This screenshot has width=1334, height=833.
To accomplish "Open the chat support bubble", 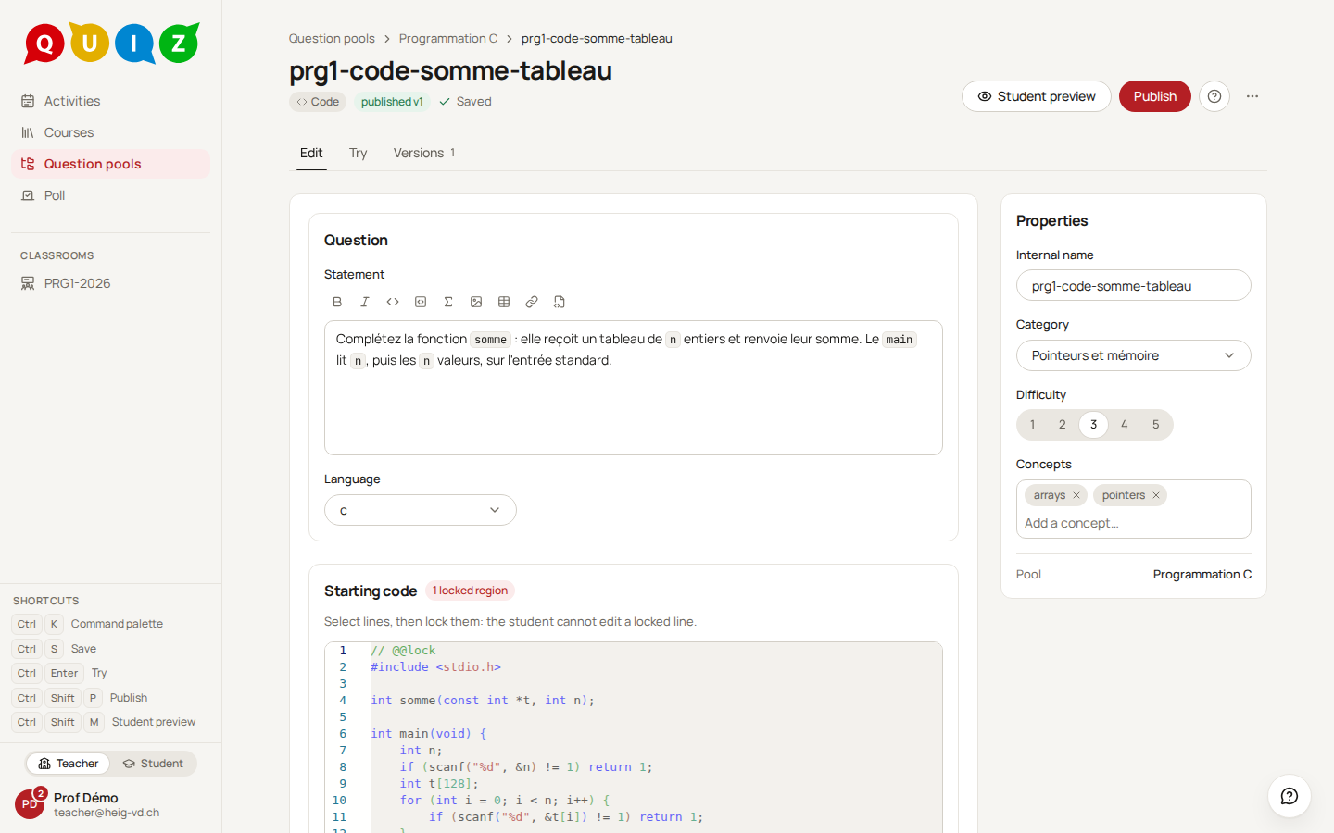I will (x=1290, y=796).
